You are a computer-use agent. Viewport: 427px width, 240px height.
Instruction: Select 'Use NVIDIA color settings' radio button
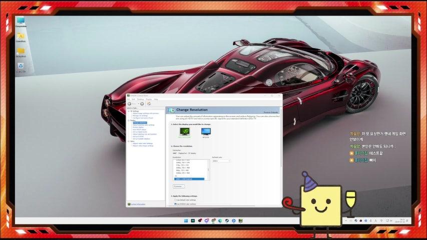point(175,204)
